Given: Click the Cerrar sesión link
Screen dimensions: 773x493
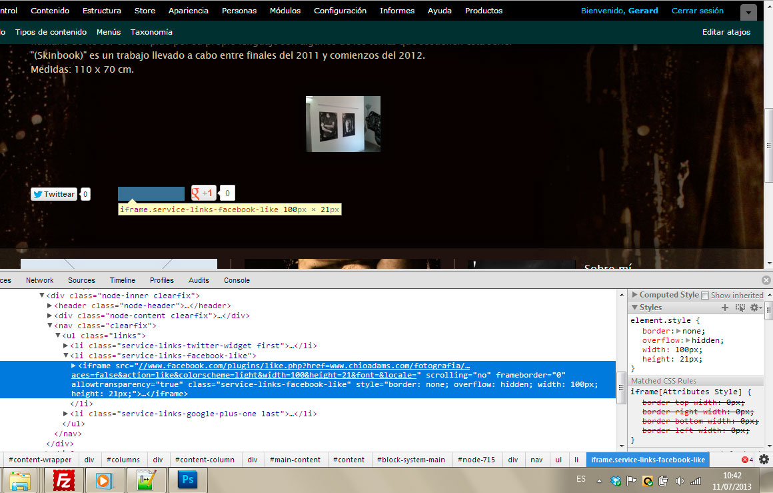Looking at the screenshot, I should pyautogui.click(x=697, y=11).
